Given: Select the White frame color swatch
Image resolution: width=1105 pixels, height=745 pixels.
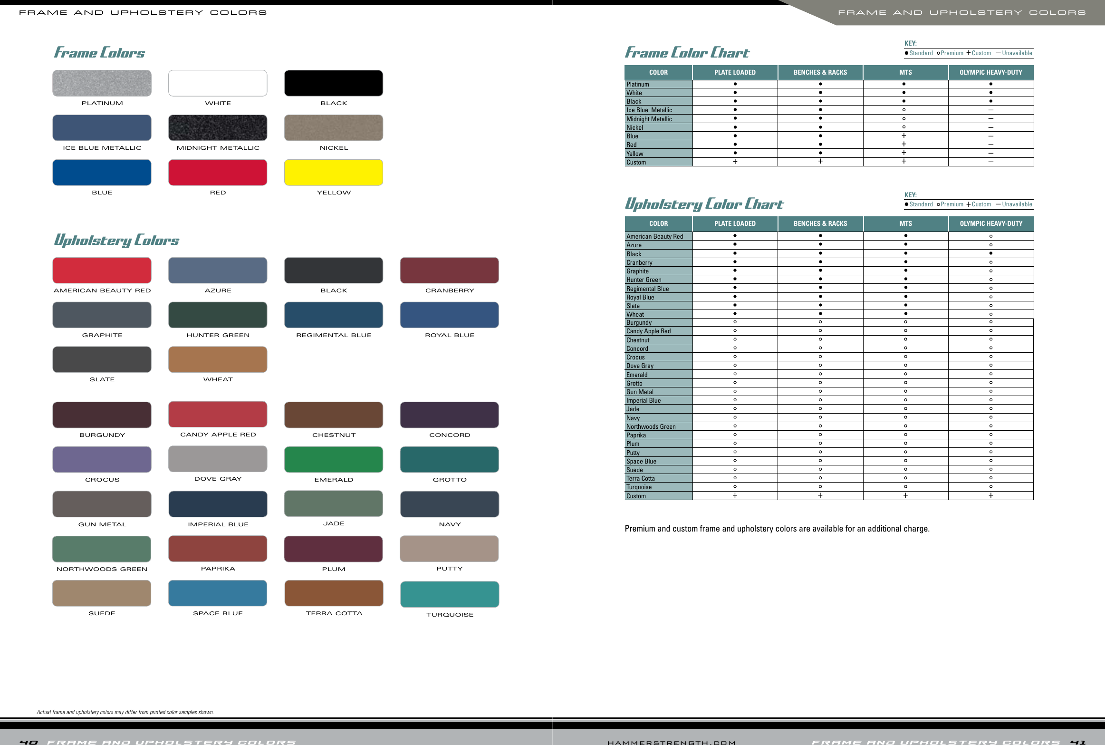Looking at the screenshot, I should click(218, 83).
